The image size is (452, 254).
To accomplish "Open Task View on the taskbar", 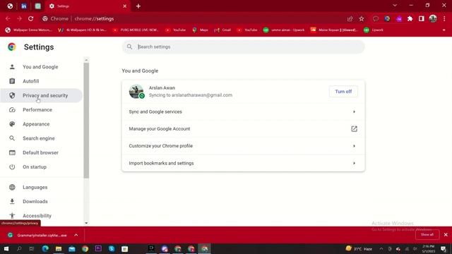I will click(32, 249).
